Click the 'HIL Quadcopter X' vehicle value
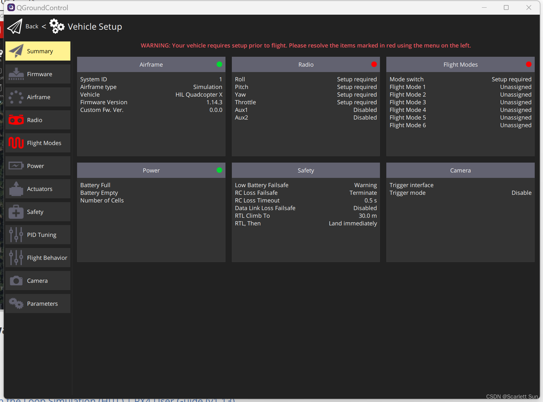Viewport: 543px width, 402px height. point(199,95)
